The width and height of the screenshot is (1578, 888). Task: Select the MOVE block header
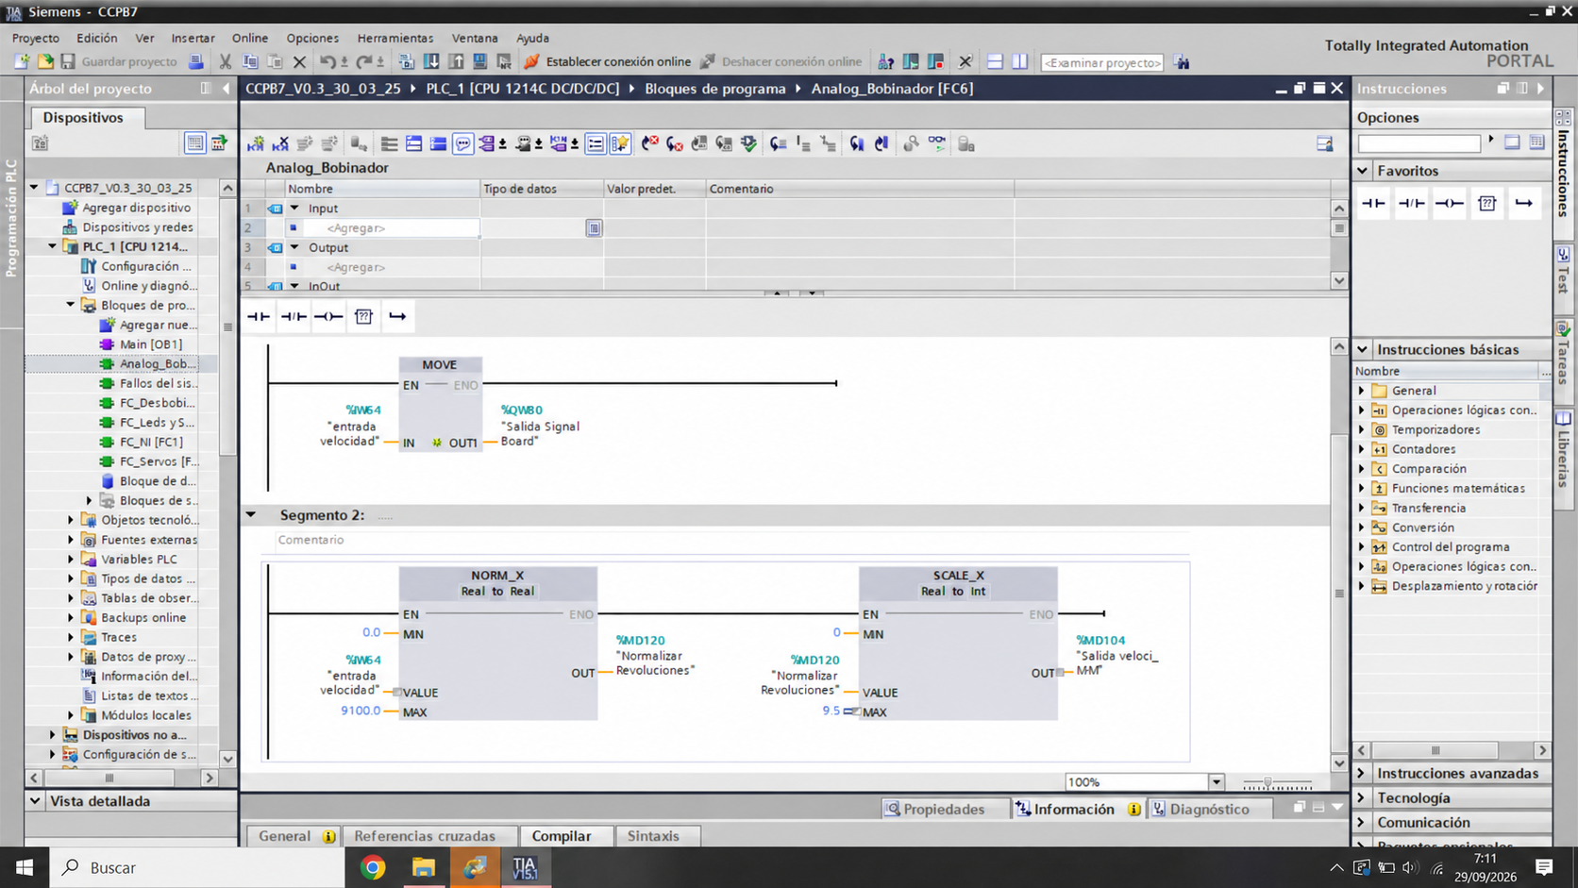click(440, 365)
